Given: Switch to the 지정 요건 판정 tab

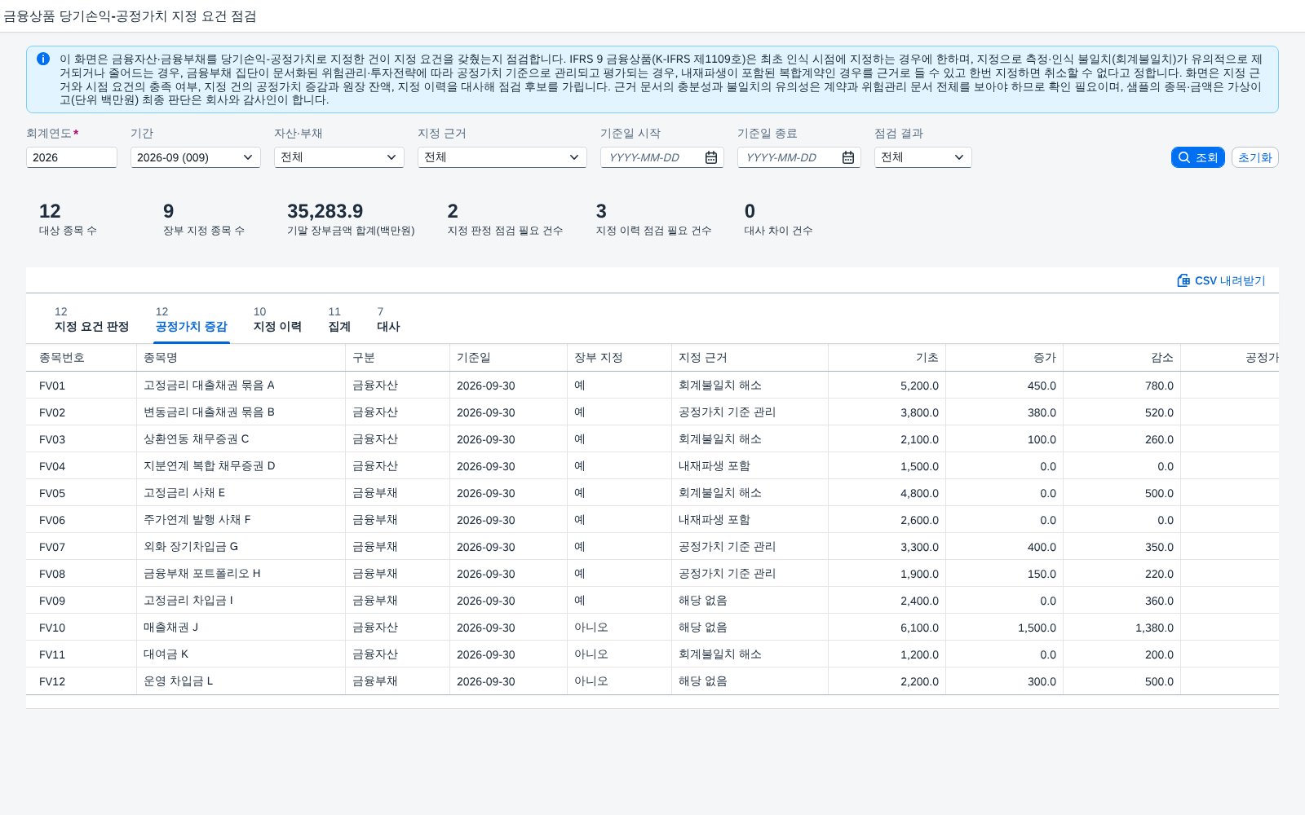Looking at the screenshot, I should click(x=91, y=319).
